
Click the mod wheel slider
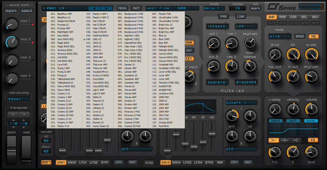point(26,150)
